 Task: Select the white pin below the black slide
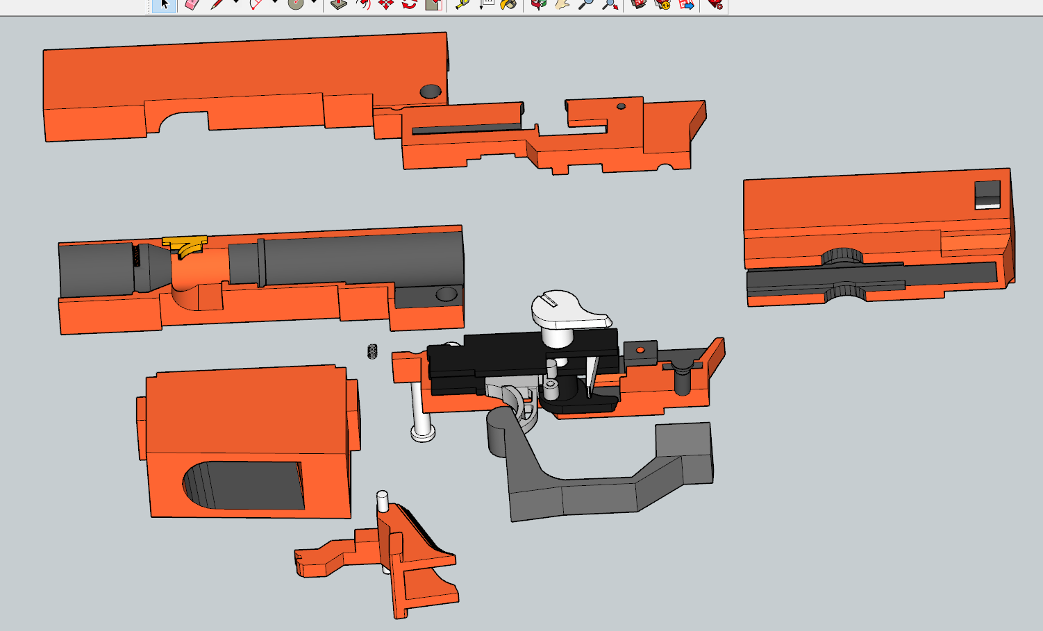click(422, 413)
